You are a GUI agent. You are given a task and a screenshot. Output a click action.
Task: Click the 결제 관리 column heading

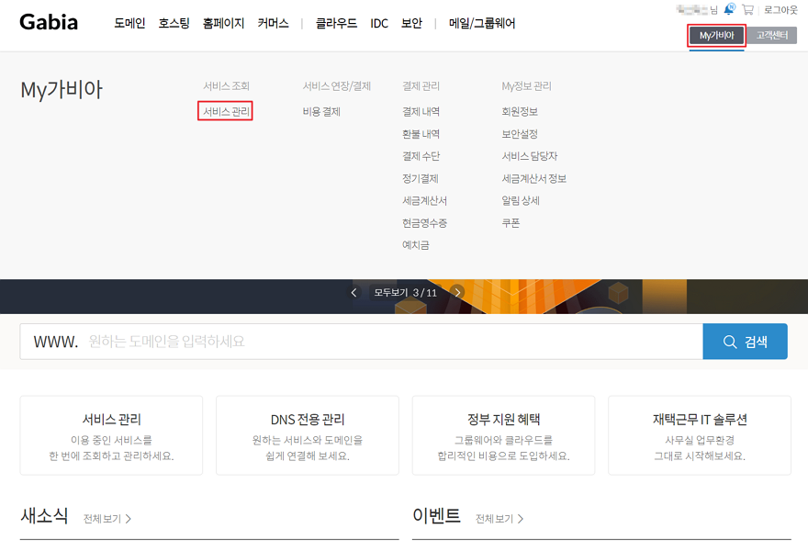[x=421, y=86]
